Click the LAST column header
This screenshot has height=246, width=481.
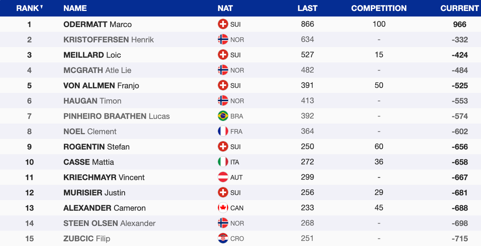pos(307,8)
